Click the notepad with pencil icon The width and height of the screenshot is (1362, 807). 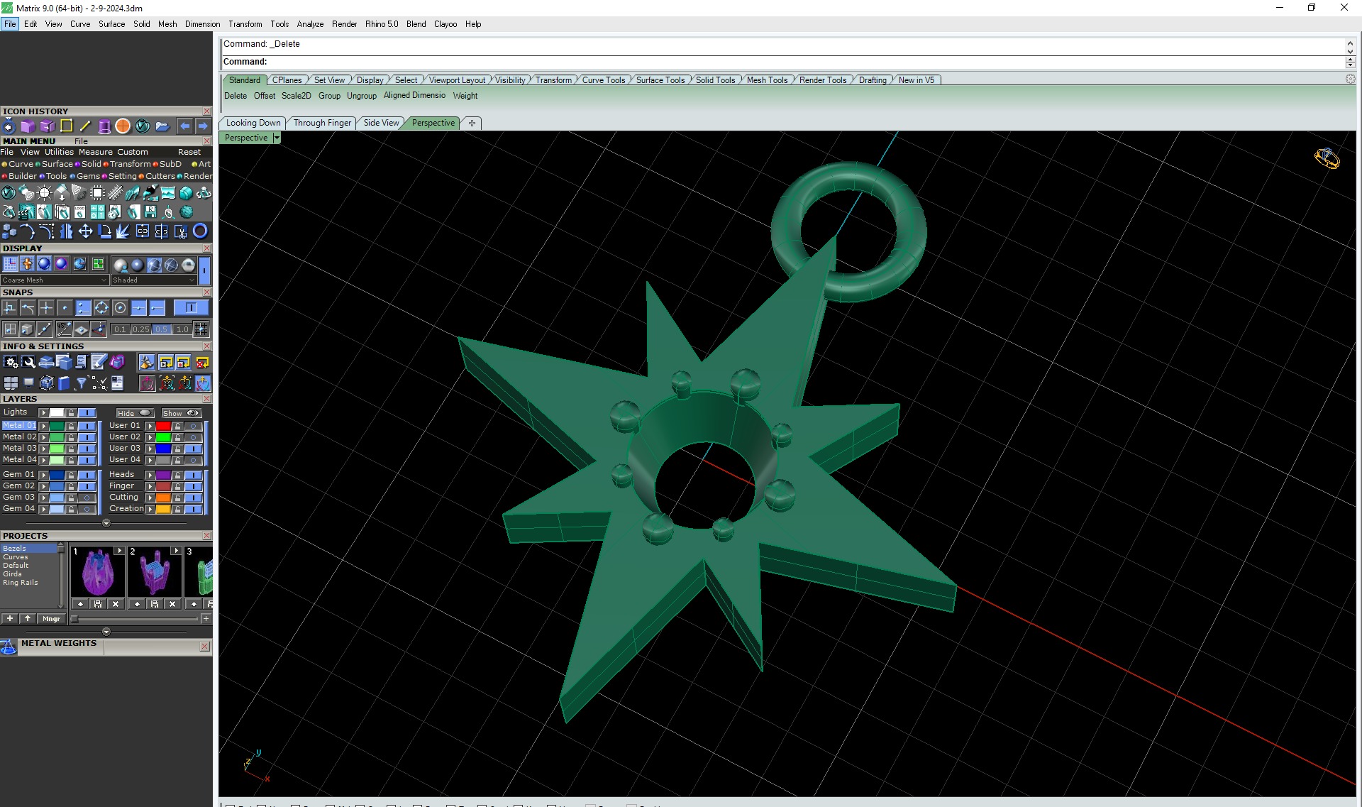pos(99,363)
